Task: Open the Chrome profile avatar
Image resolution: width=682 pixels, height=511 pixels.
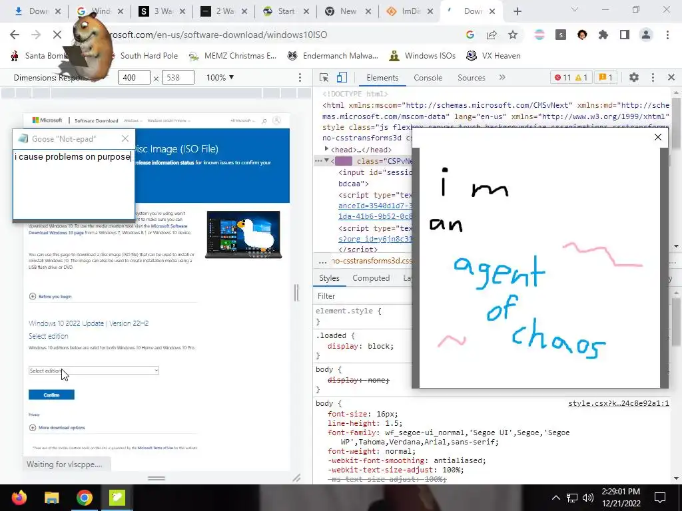Action: (x=646, y=35)
